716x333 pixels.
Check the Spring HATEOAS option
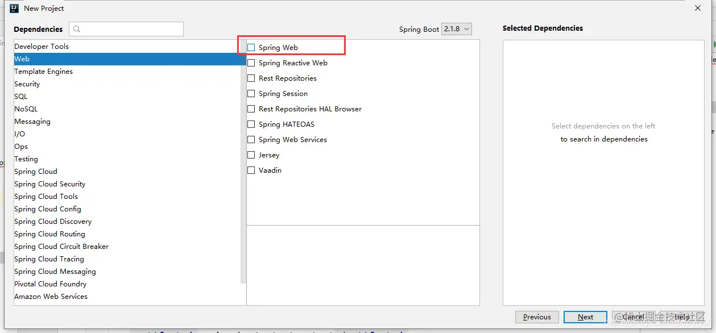coord(251,124)
